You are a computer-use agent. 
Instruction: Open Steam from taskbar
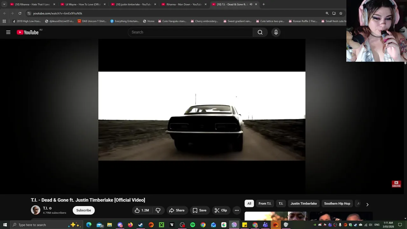pyautogui.click(x=141, y=225)
